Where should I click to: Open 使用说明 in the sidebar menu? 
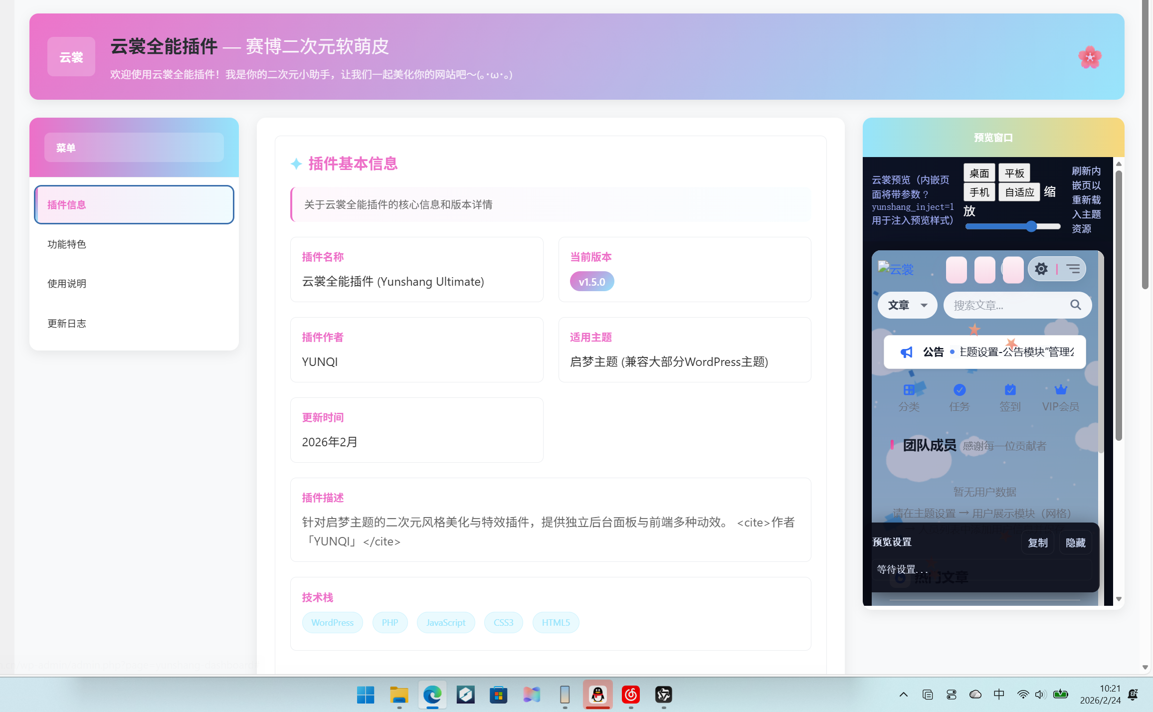pyautogui.click(x=134, y=284)
